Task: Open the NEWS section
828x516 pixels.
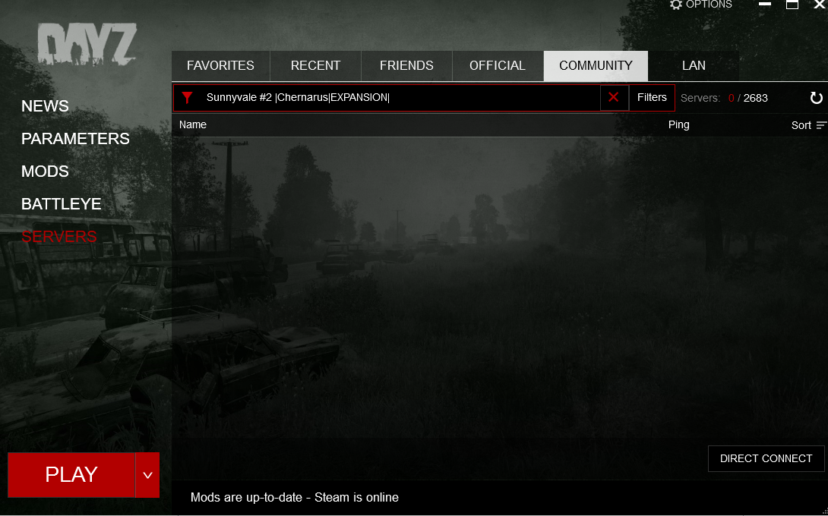Action: pos(45,106)
